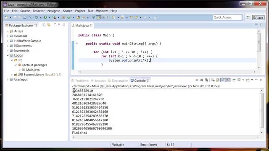Click in the Quick Access field

pos(227,17)
